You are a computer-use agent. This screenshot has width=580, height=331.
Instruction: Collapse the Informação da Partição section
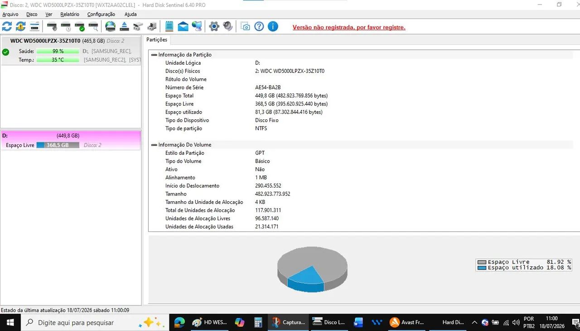point(154,55)
